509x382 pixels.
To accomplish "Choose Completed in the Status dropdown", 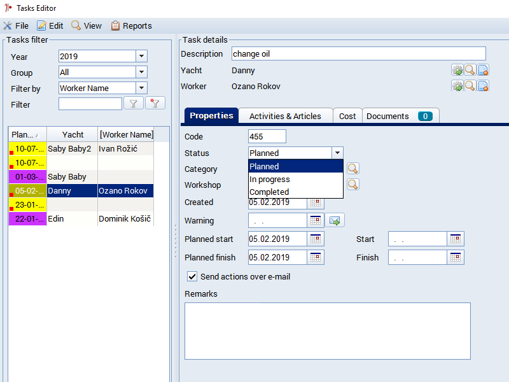I will click(x=270, y=192).
